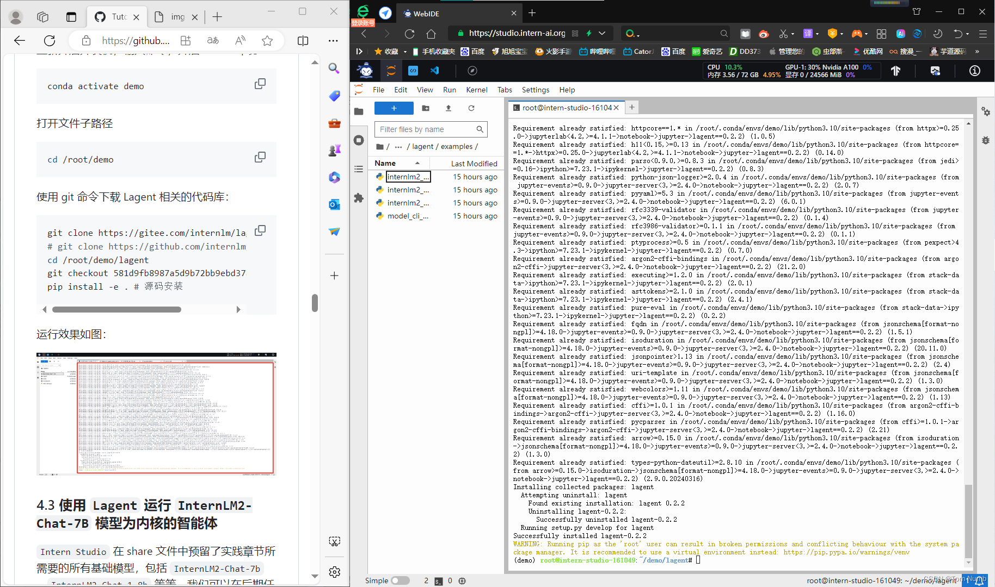
Task: Click the Filter files by name field
Action: (431, 129)
